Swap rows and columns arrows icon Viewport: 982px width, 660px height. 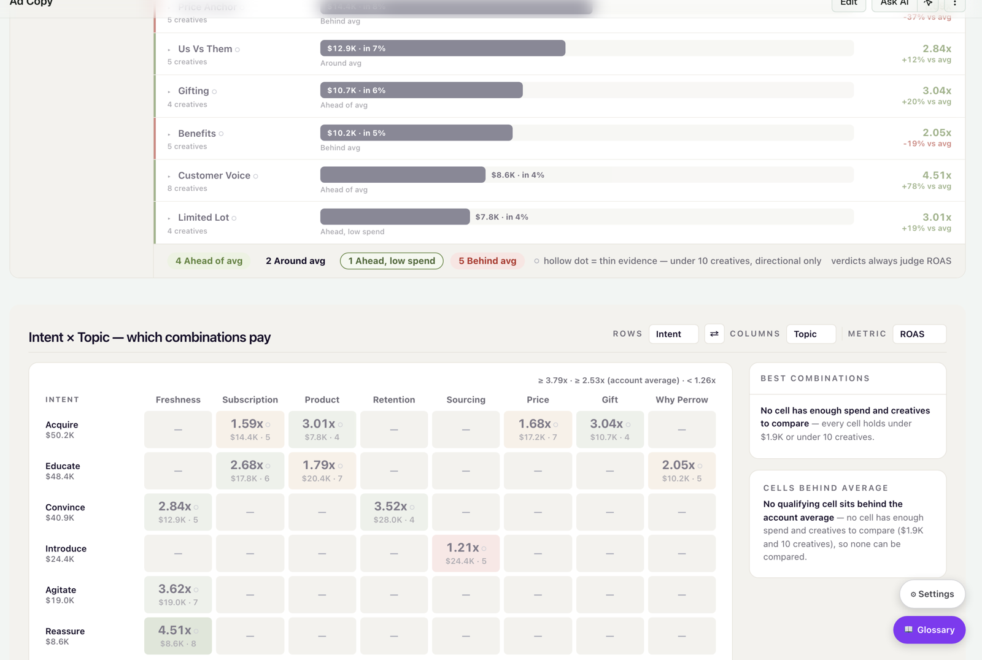point(714,334)
